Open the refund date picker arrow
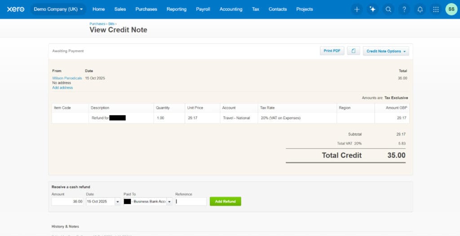 pyautogui.click(x=118, y=202)
